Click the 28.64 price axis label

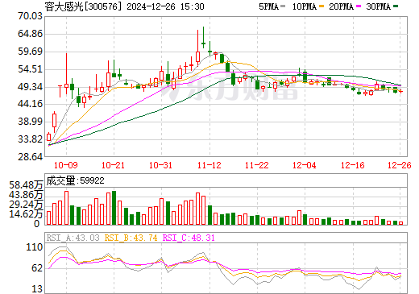click(x=30, y=157)
